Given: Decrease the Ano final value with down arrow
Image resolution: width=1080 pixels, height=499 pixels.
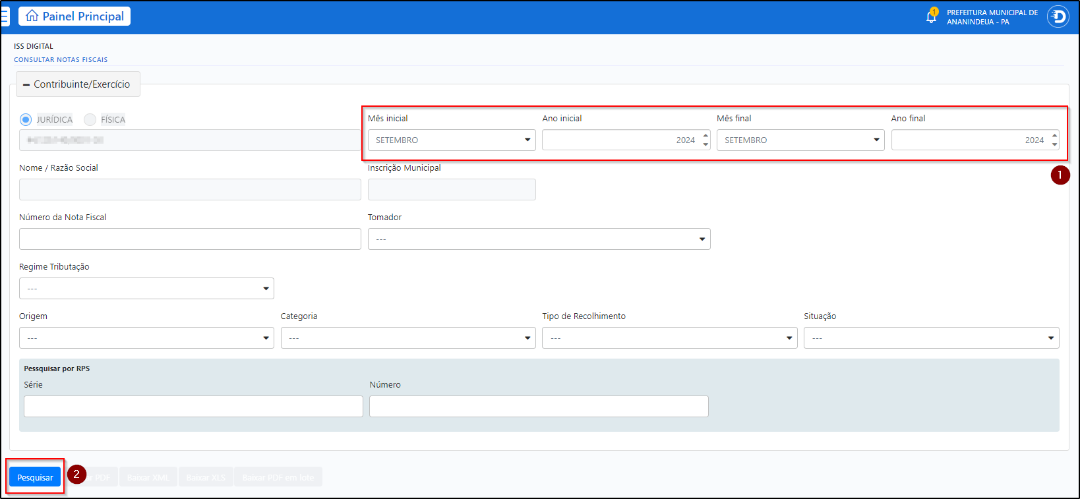Looking at the screenshot, I should pos(1054,144).
